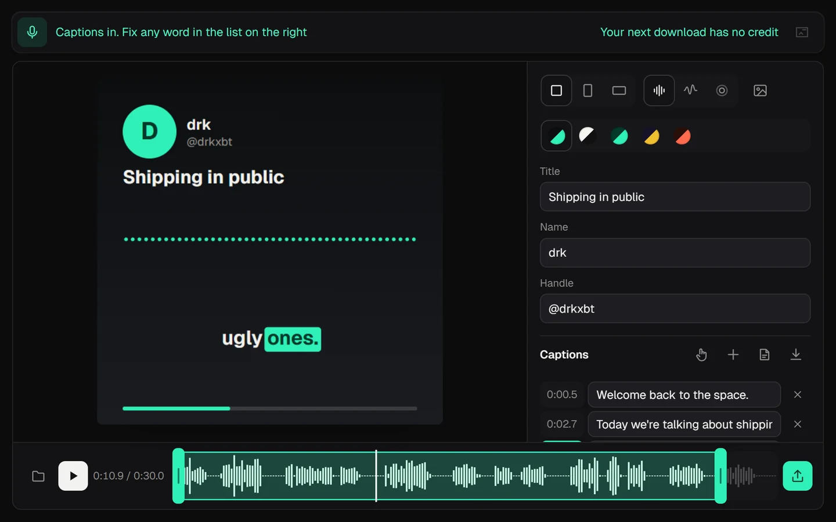836x522 pixels.
Task: Select the green on dark color theme
Action: [x=556, y=136]
